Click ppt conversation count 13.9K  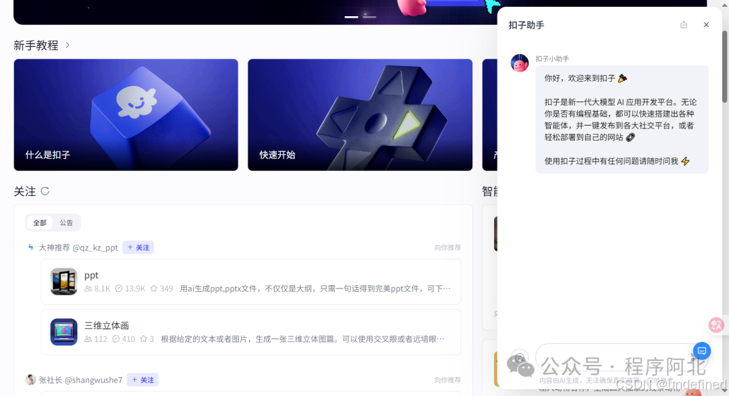click(x=130, y=289)
